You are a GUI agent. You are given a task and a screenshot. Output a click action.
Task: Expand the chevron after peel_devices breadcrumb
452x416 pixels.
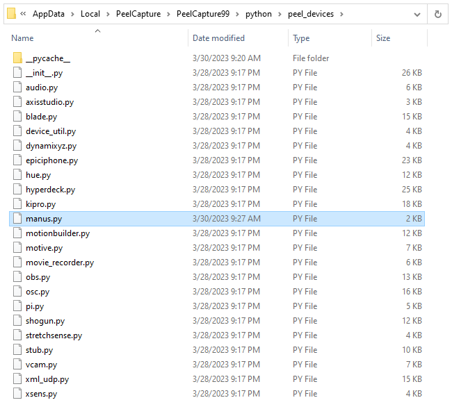point(341,14)
